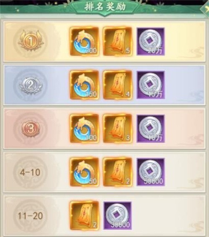Select the silver coin reward showing 30000
209x237 pixels.
pyautogui.click(x=117, y=216)
